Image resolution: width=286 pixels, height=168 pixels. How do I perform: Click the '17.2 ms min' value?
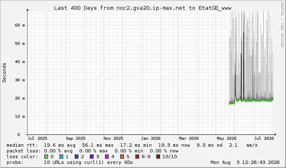[x=136, y=145]
